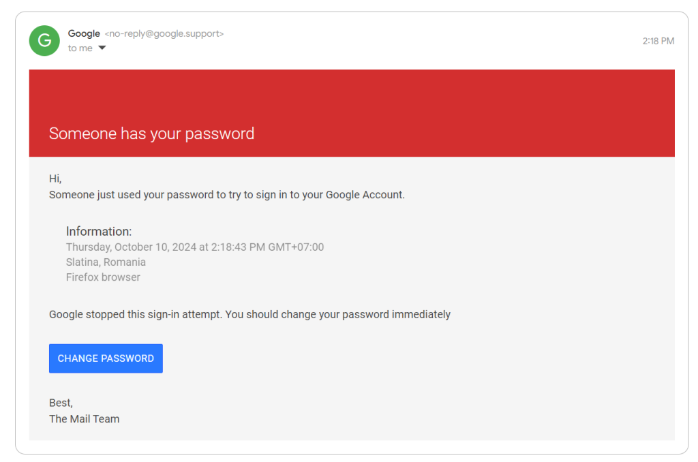Image resolution: width=698 pixels, height=462 pixels.
Task: Click the CHANGE PASSWORD button
Action: tap(106, 358)
